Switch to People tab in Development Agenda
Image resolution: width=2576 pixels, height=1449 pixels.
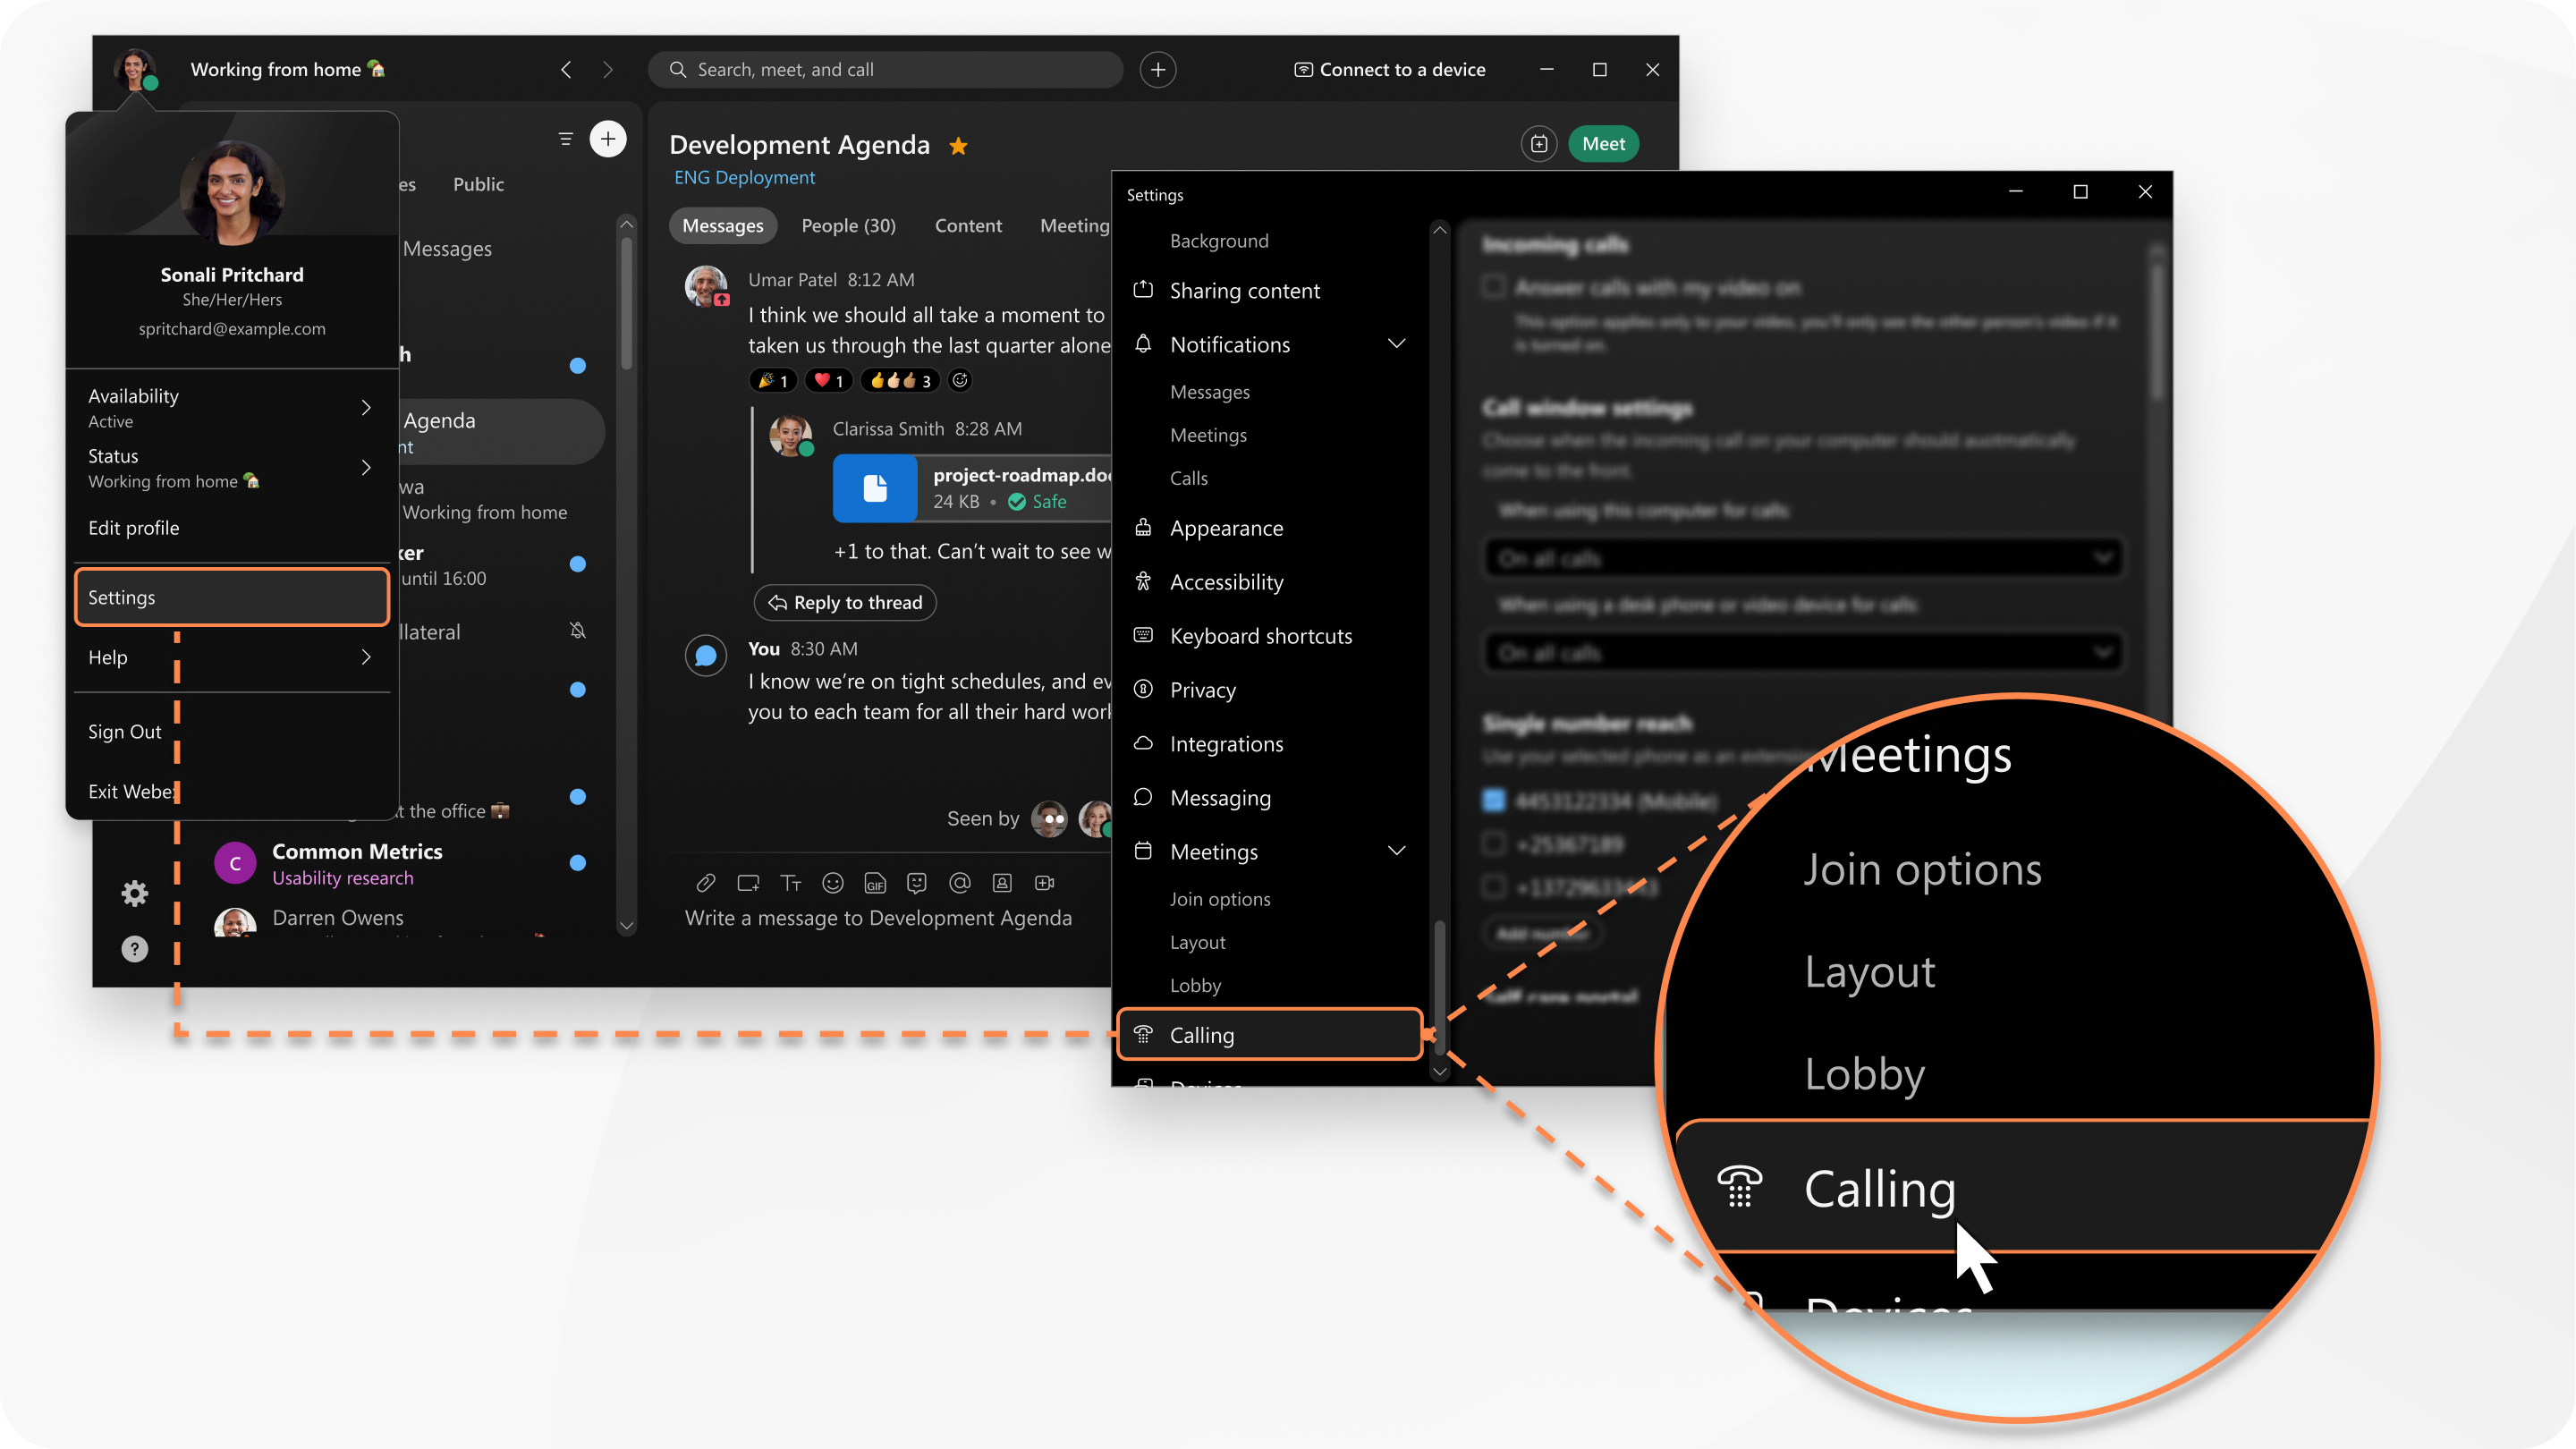(x=845, y=225)
